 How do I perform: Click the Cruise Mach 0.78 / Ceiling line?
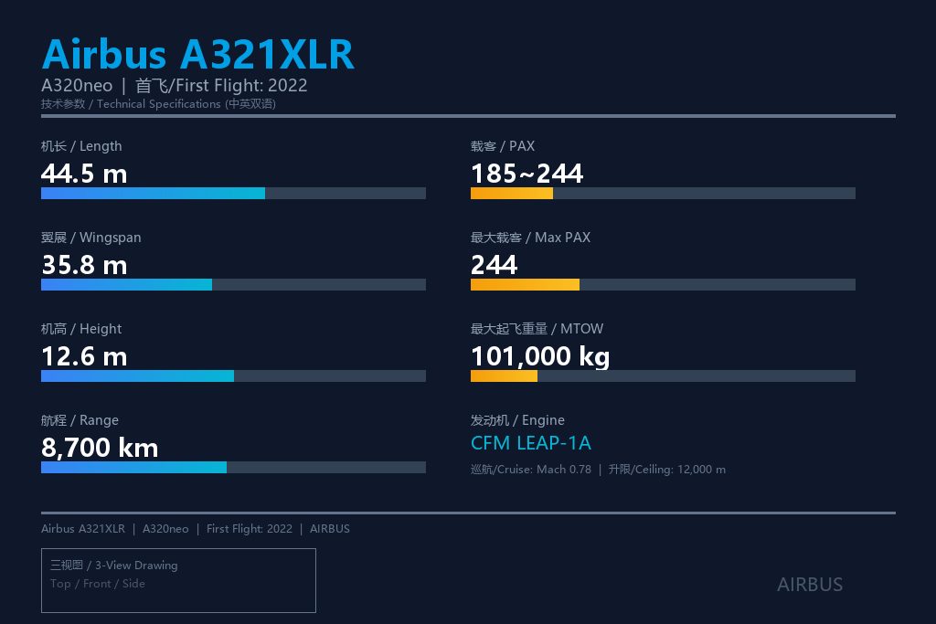[598, 470]
